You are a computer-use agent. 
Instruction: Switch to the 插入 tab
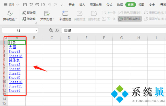(82, 5)
